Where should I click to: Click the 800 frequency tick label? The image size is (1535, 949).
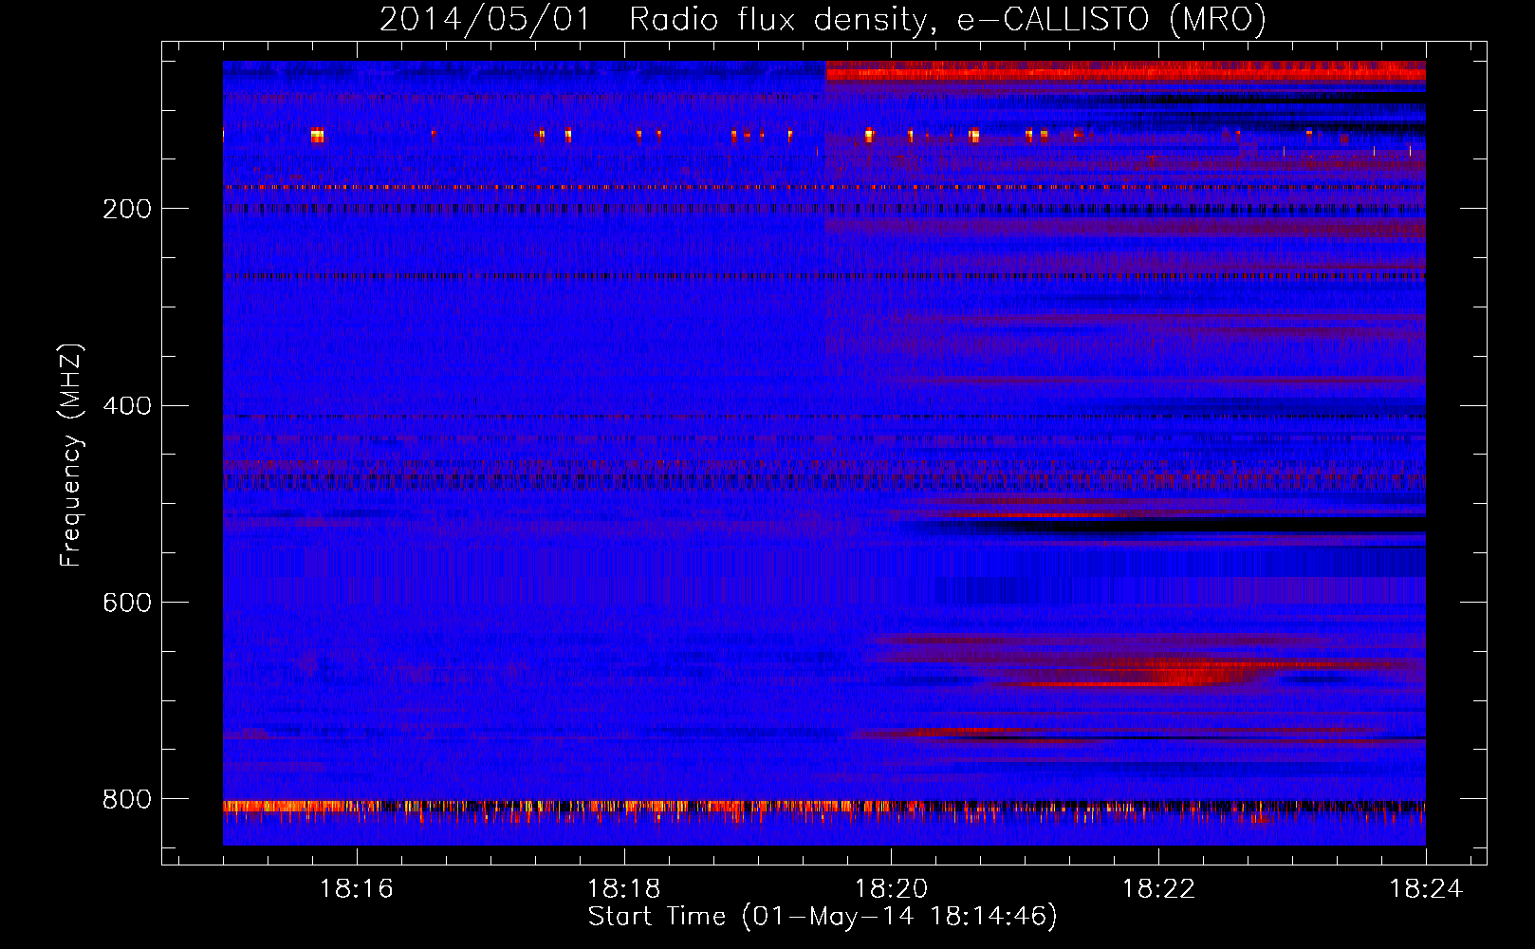coord(126,800)
